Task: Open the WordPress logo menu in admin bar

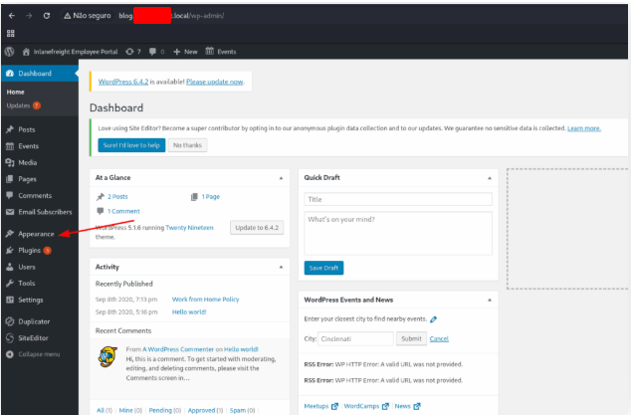Action: [x=9, y=51]
